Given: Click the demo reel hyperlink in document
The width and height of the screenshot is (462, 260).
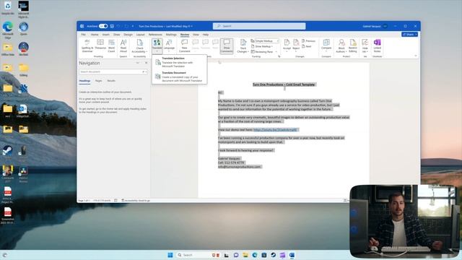Looking at the screenshot, I should (276, 130).
